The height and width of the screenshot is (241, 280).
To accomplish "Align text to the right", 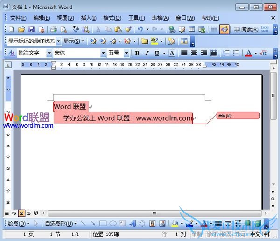I will tap(204, 53).
